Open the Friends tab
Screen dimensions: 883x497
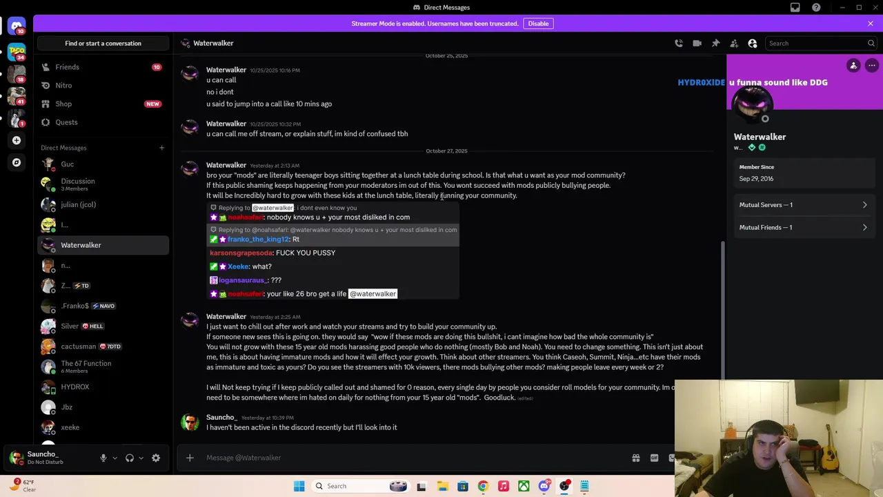pyautogui.click(x=103, y=67)
